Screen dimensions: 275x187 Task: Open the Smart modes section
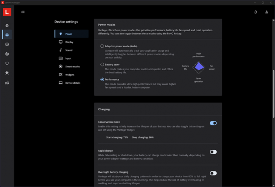(x=71, y=66)
